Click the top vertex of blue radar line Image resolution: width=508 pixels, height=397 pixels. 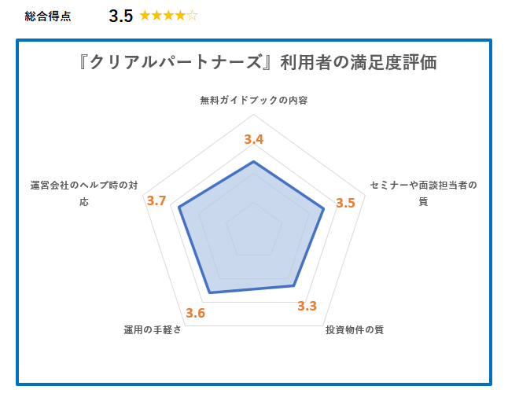click(254, 161)
